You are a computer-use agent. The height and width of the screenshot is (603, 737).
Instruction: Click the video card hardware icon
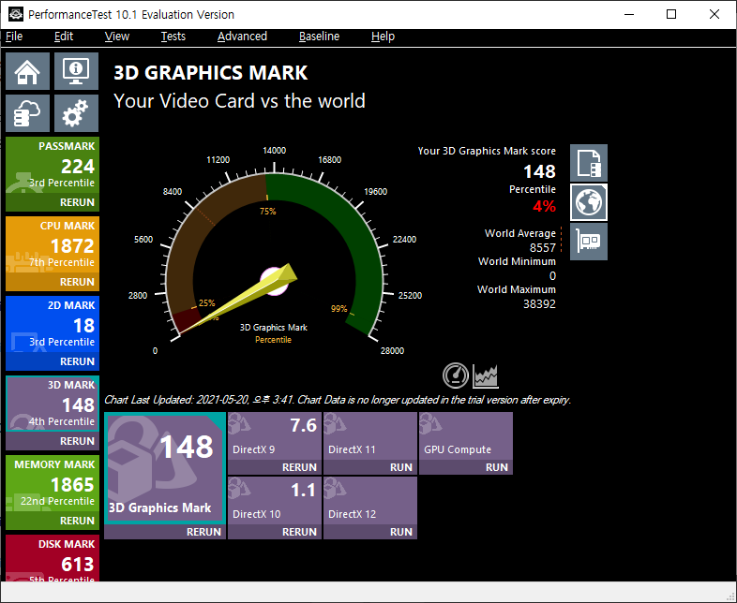[589, 242]
